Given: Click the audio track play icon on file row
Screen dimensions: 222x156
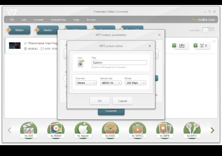Looking at the screenshot, I should point(174,46).
